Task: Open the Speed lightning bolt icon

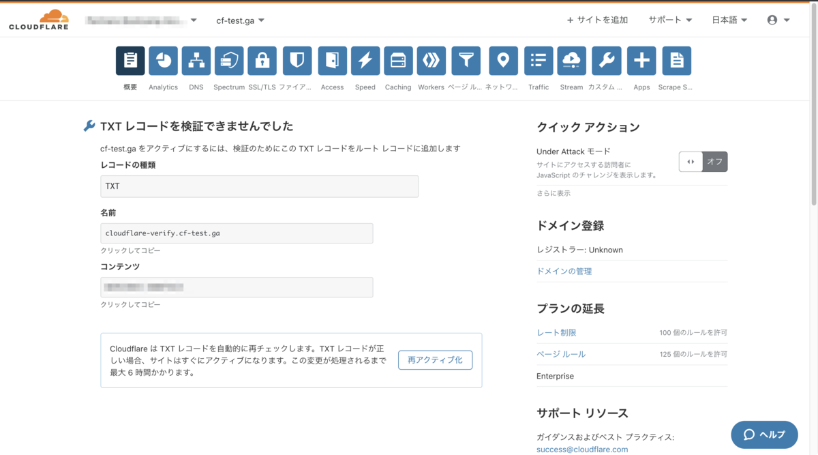Action: pos(365,61)
